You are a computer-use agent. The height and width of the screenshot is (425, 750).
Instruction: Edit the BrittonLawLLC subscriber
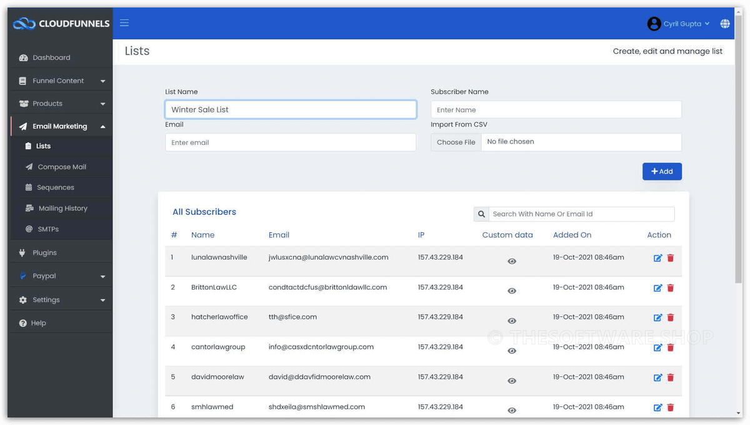tap(657, 288)
